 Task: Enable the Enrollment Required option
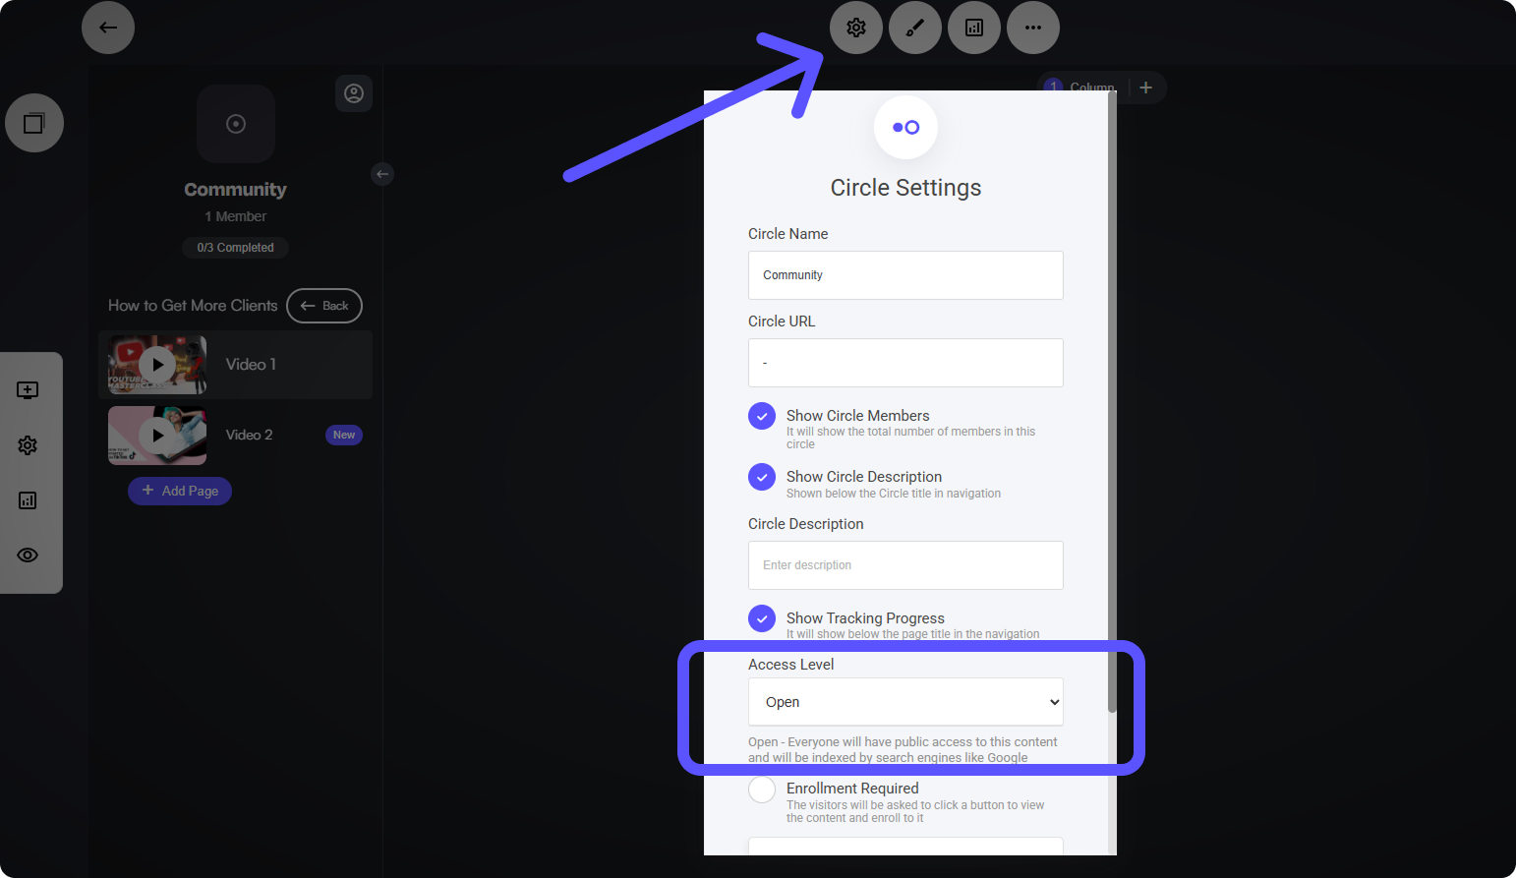(x=762, y=790)
